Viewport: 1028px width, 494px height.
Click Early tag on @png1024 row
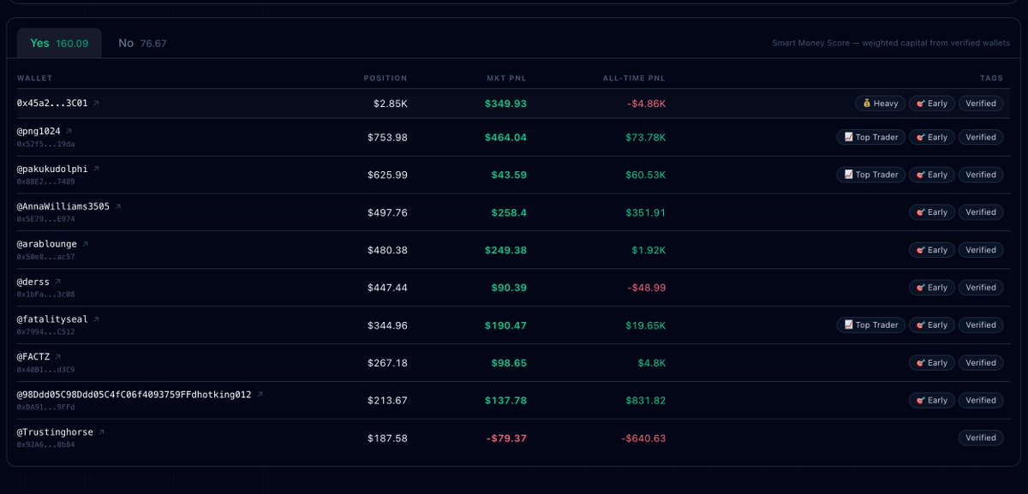coord(932,137)
